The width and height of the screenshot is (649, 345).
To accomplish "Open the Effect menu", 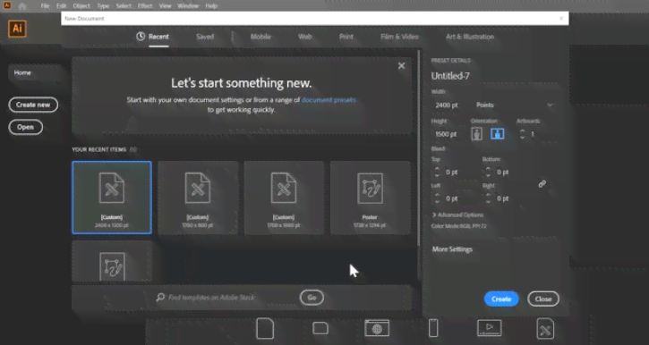I will pyautogui.click(x=145, y=6).
